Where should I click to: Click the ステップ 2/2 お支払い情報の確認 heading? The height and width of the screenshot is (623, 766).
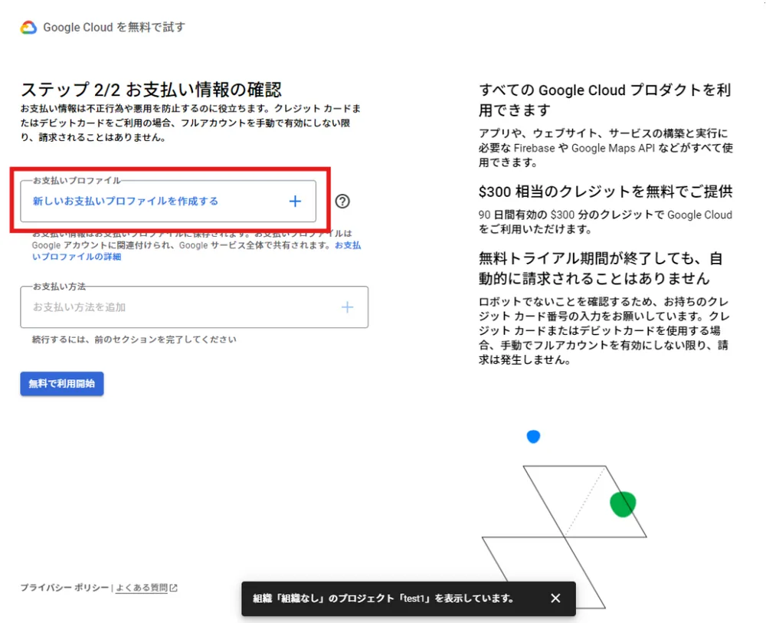[x=151, y=90]
